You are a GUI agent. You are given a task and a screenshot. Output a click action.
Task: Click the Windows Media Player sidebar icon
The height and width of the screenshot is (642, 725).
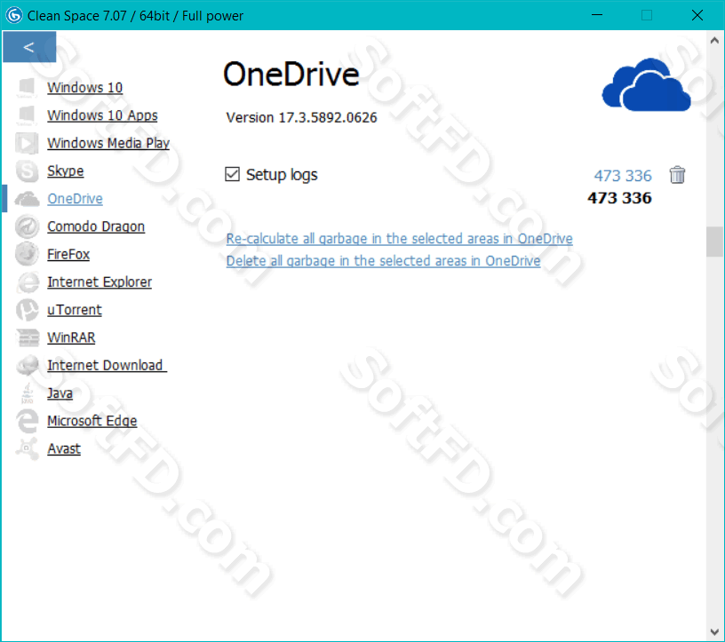[x=27, y=143]
